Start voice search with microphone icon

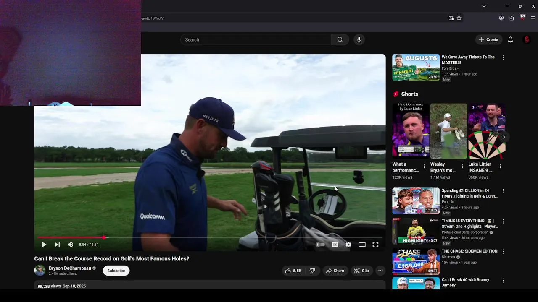[x=359, y=39]
